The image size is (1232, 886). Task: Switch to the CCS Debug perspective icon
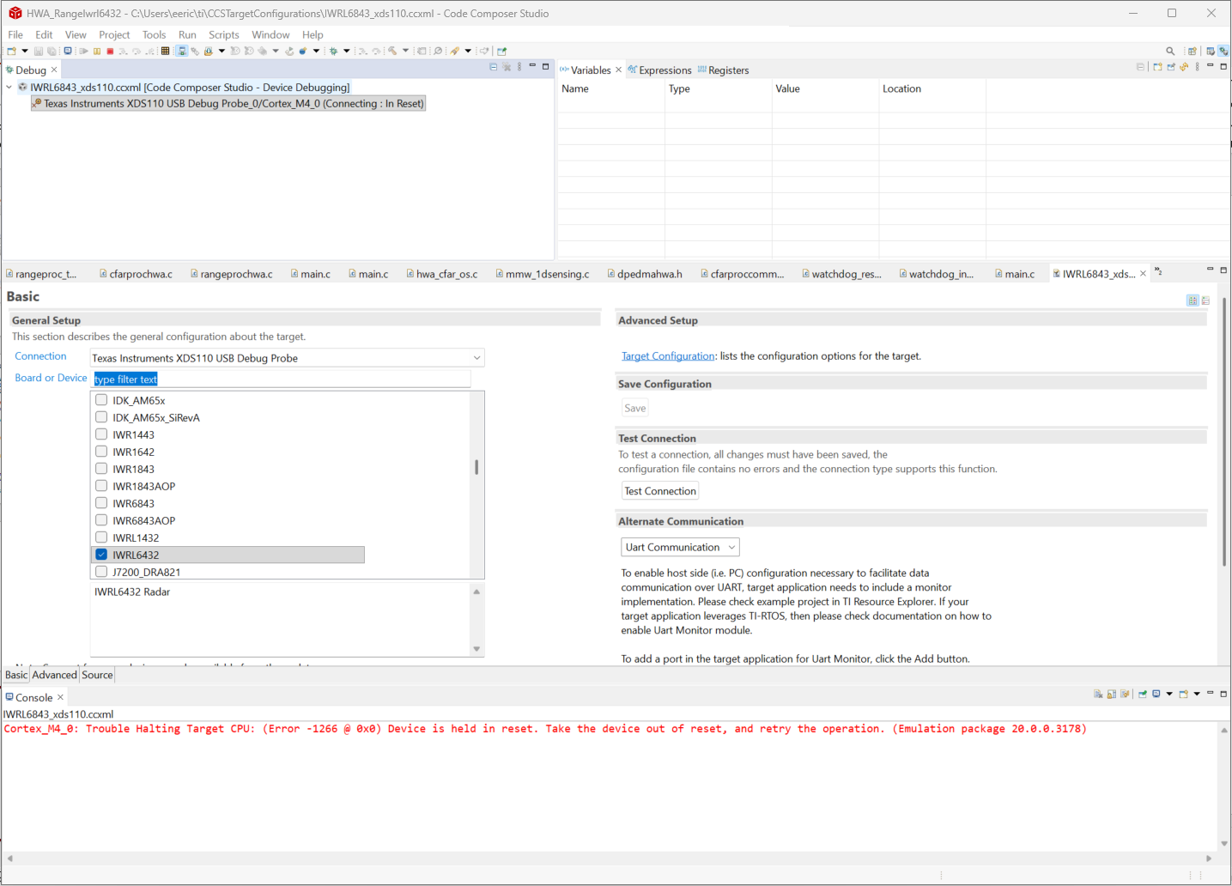pos(1223,52)
